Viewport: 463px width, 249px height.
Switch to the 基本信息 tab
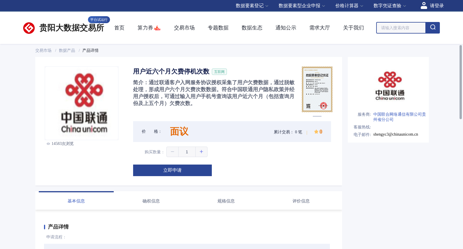(76, 201)
